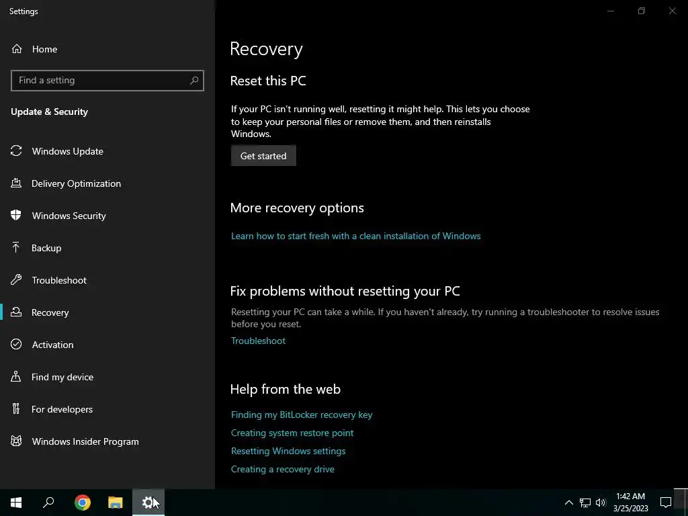
Task: Click the volume speaker tray icon
Action: (601, 503)
